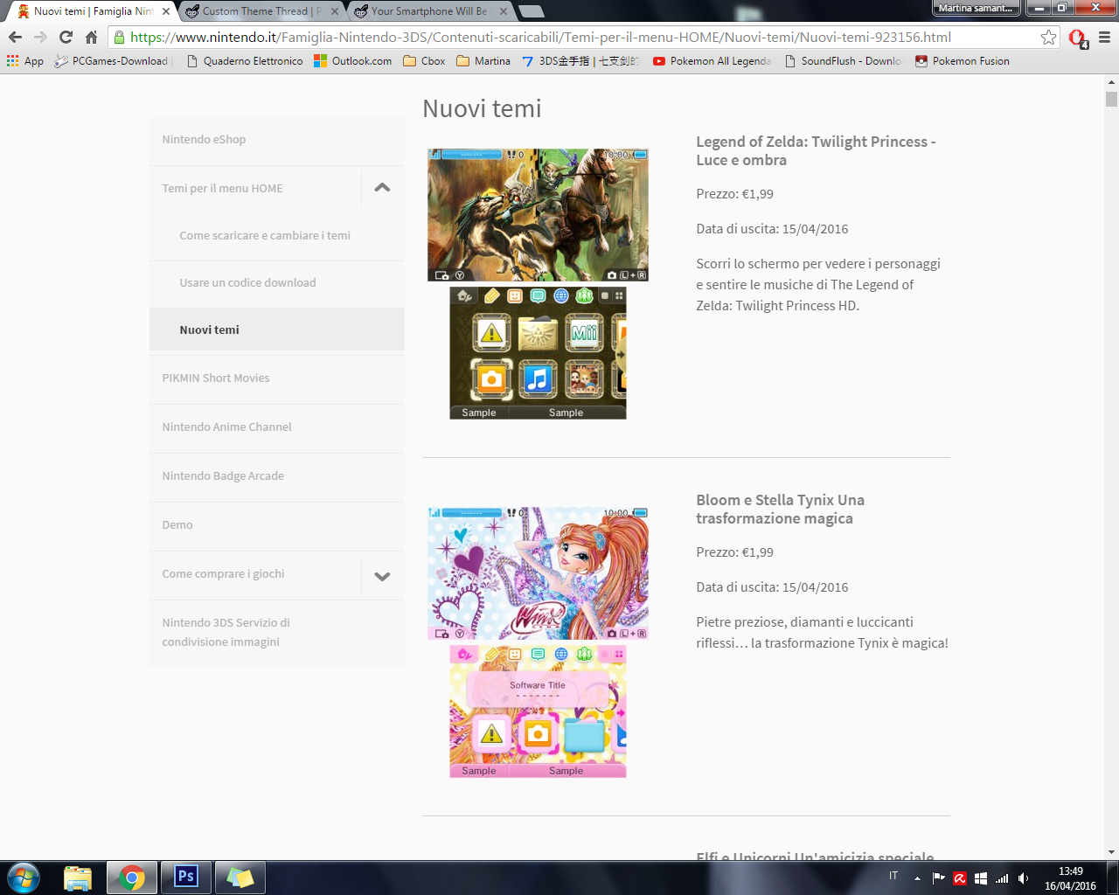Click the Chrome icon in the taskbar

coord(132,878)
